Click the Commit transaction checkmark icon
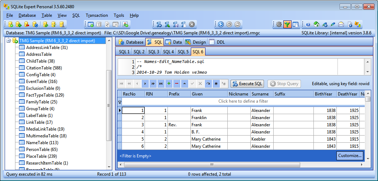The width and height of the screenshot is (378, 181). [229, 24]
